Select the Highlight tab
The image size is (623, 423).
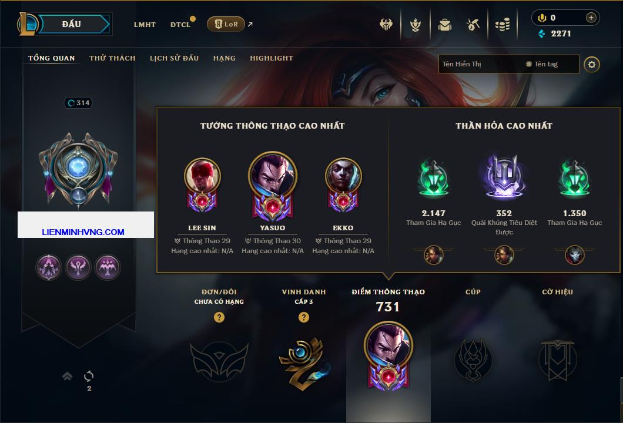point(272,58)
